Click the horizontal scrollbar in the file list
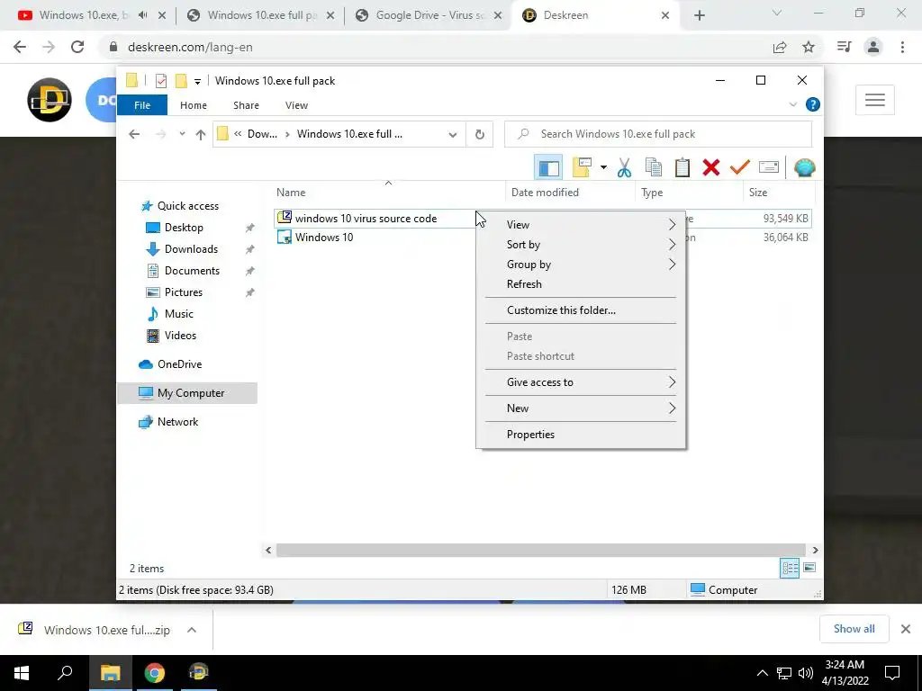 click(540, 550)
